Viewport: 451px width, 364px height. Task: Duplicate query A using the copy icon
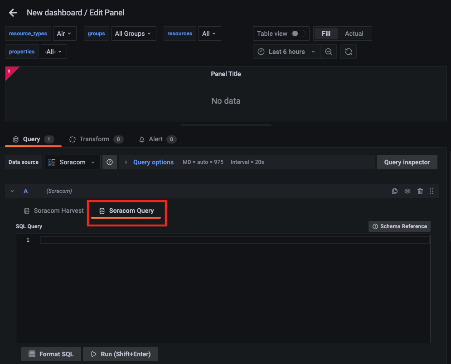click(395, 191)
